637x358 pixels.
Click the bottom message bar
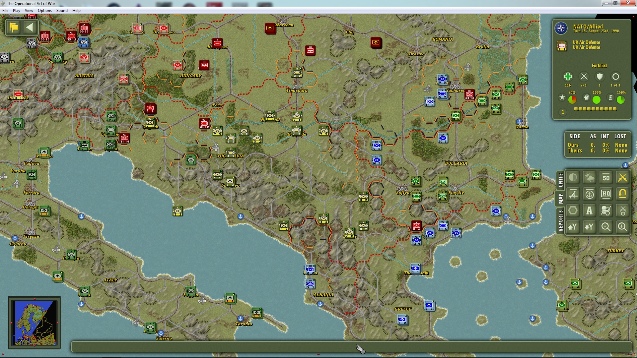coord(351,347)
